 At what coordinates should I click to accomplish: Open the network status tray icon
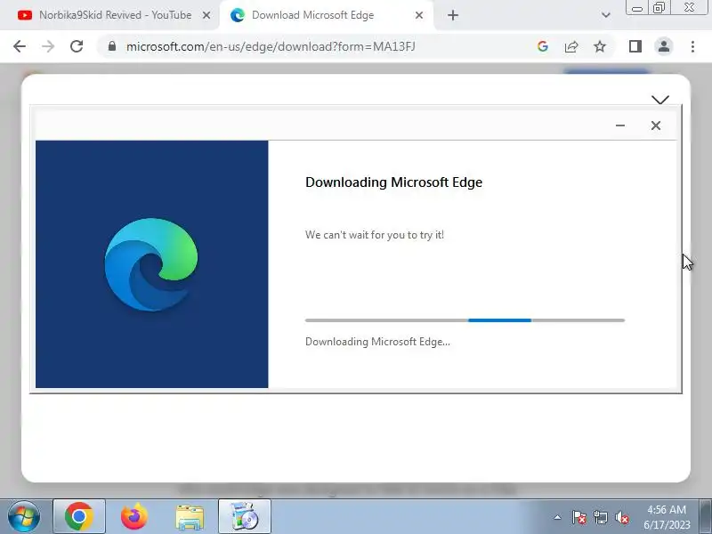coord(600,517)
